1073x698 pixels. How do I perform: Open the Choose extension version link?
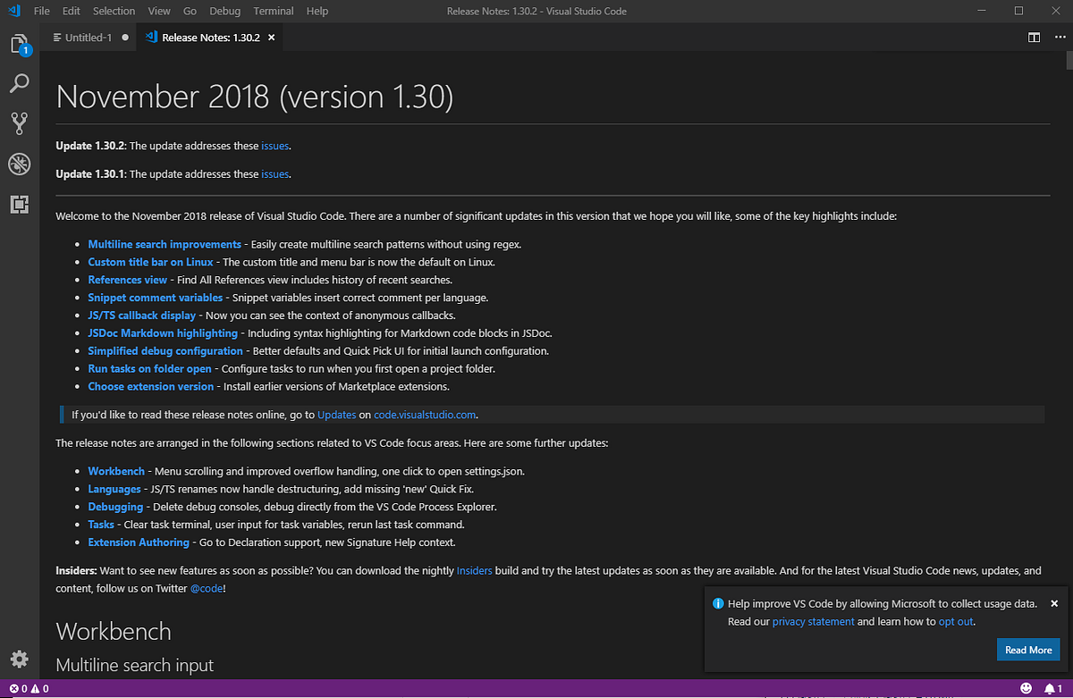point(150,387)
